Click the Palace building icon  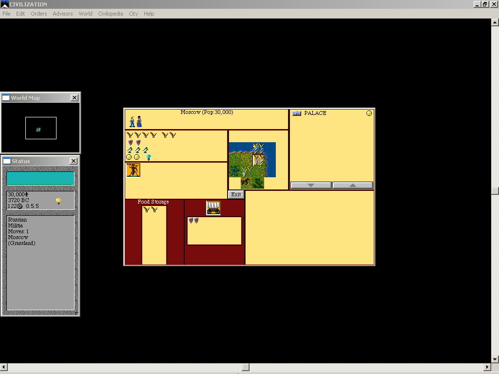point(297,113)
